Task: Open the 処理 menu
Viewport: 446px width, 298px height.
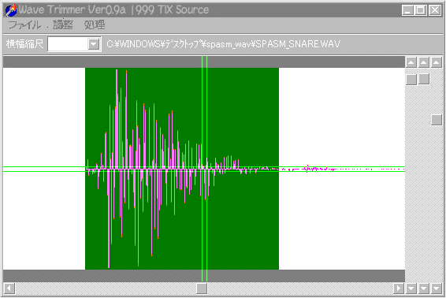Action: click(95, 25)
